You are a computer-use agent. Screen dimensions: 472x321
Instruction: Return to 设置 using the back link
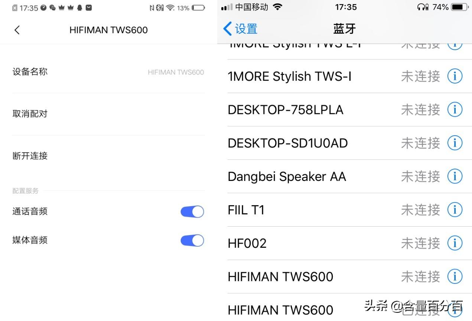point(240,28)
